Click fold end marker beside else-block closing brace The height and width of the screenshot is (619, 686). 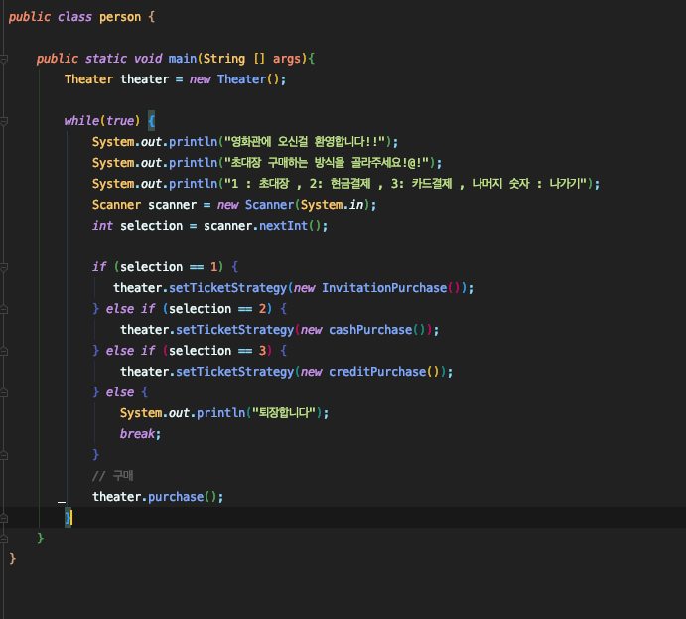pos(4,455)
